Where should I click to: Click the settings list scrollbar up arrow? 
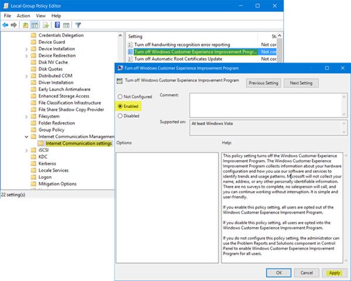tap(280, 36)
